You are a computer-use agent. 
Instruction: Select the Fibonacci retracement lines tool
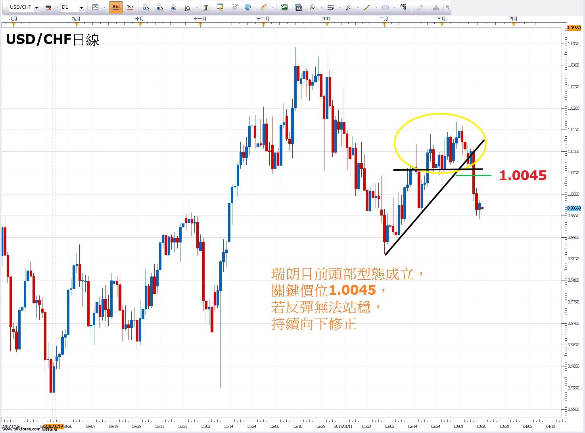tap(331, 7)
